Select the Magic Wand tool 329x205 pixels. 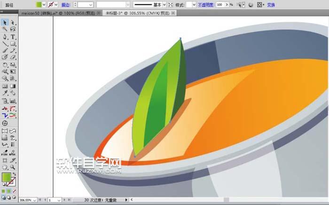(5, 29)
